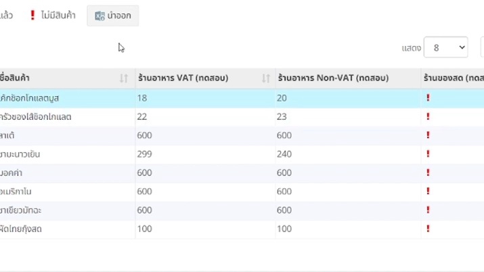Click red exclamation icon in the 100 row
The height and width of the screenshot is (272, 484).
[428, 229]
